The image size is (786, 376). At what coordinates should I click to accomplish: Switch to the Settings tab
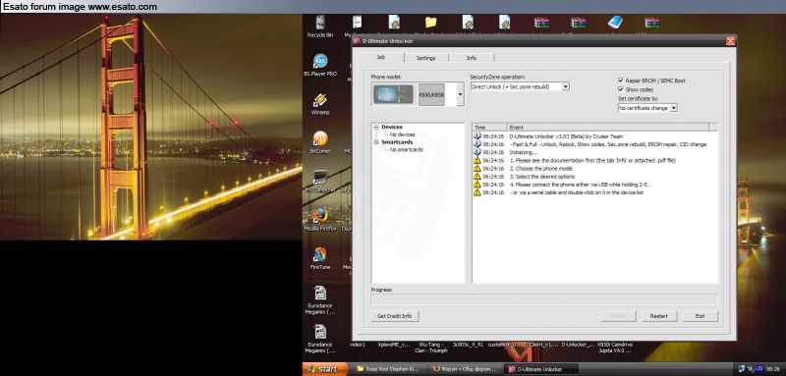click(x=426, y=58)
